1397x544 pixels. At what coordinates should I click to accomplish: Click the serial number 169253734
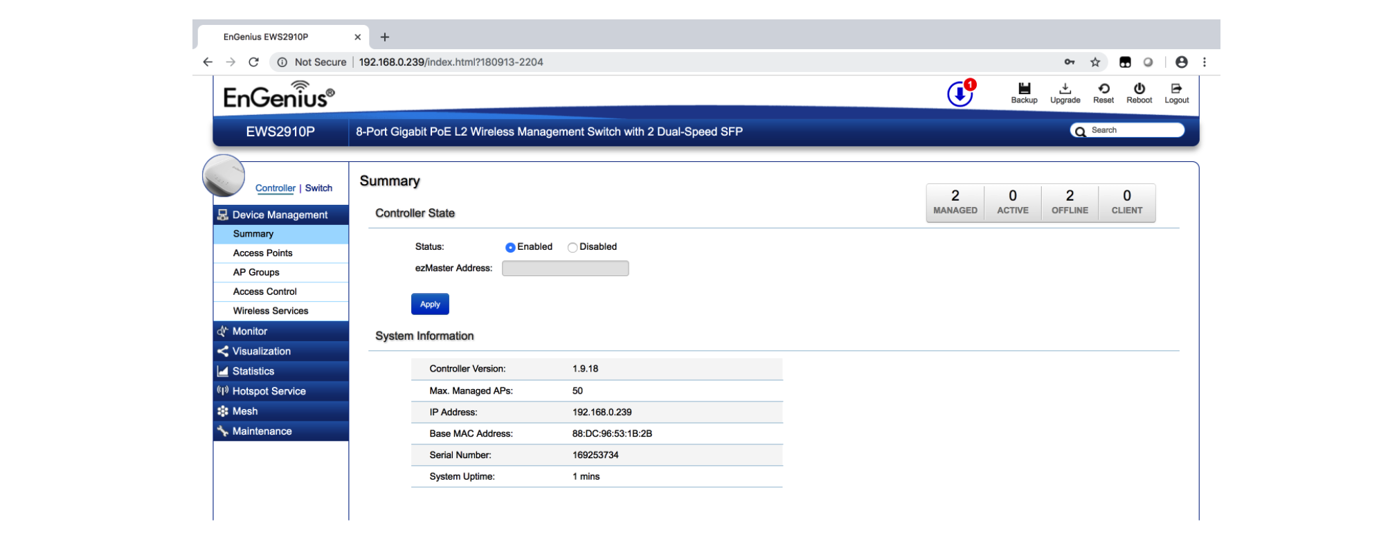click(x=595, y=455)
